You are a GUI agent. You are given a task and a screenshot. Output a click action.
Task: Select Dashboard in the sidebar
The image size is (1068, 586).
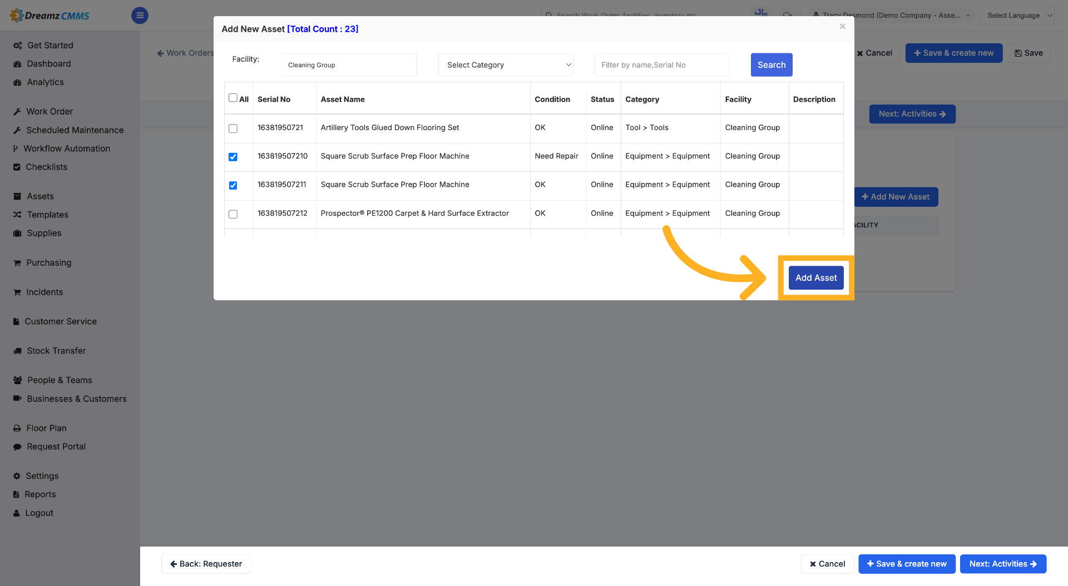[x=49, y=64]
